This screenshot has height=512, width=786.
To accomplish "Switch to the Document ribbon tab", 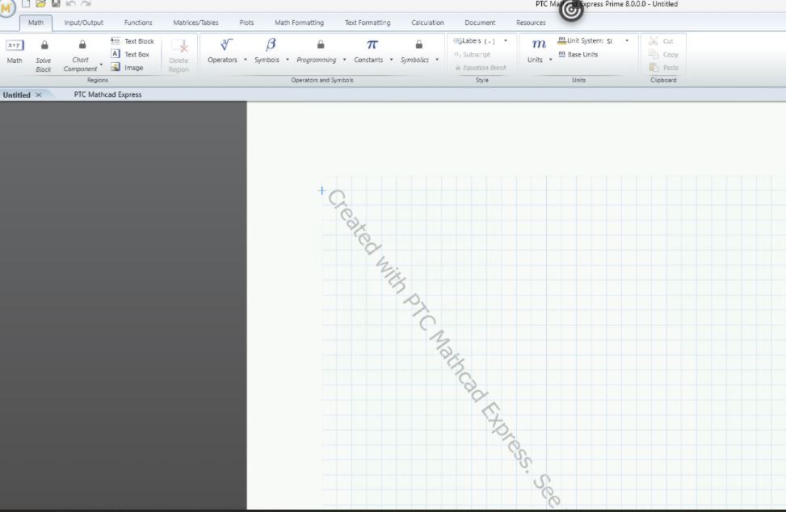I will tap(480, 23).
